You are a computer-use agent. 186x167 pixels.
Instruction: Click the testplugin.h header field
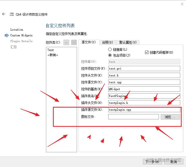click(x=144, y=103)
